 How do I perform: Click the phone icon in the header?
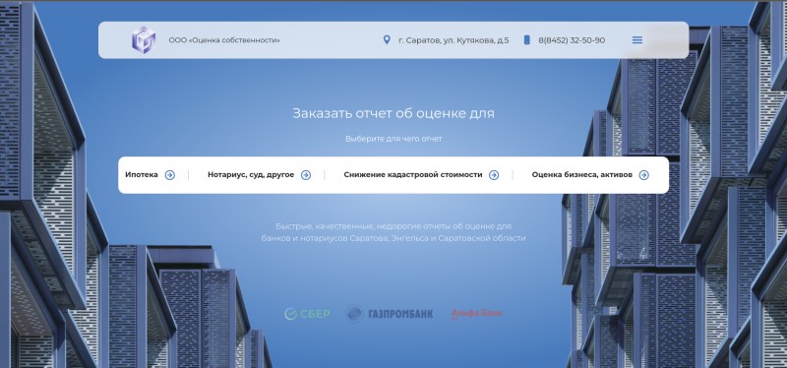pos(526,39)
